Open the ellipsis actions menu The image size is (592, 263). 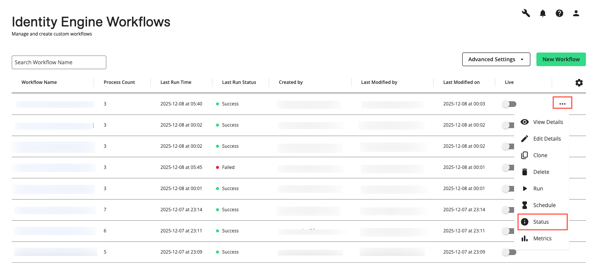[x=562, y=102]
